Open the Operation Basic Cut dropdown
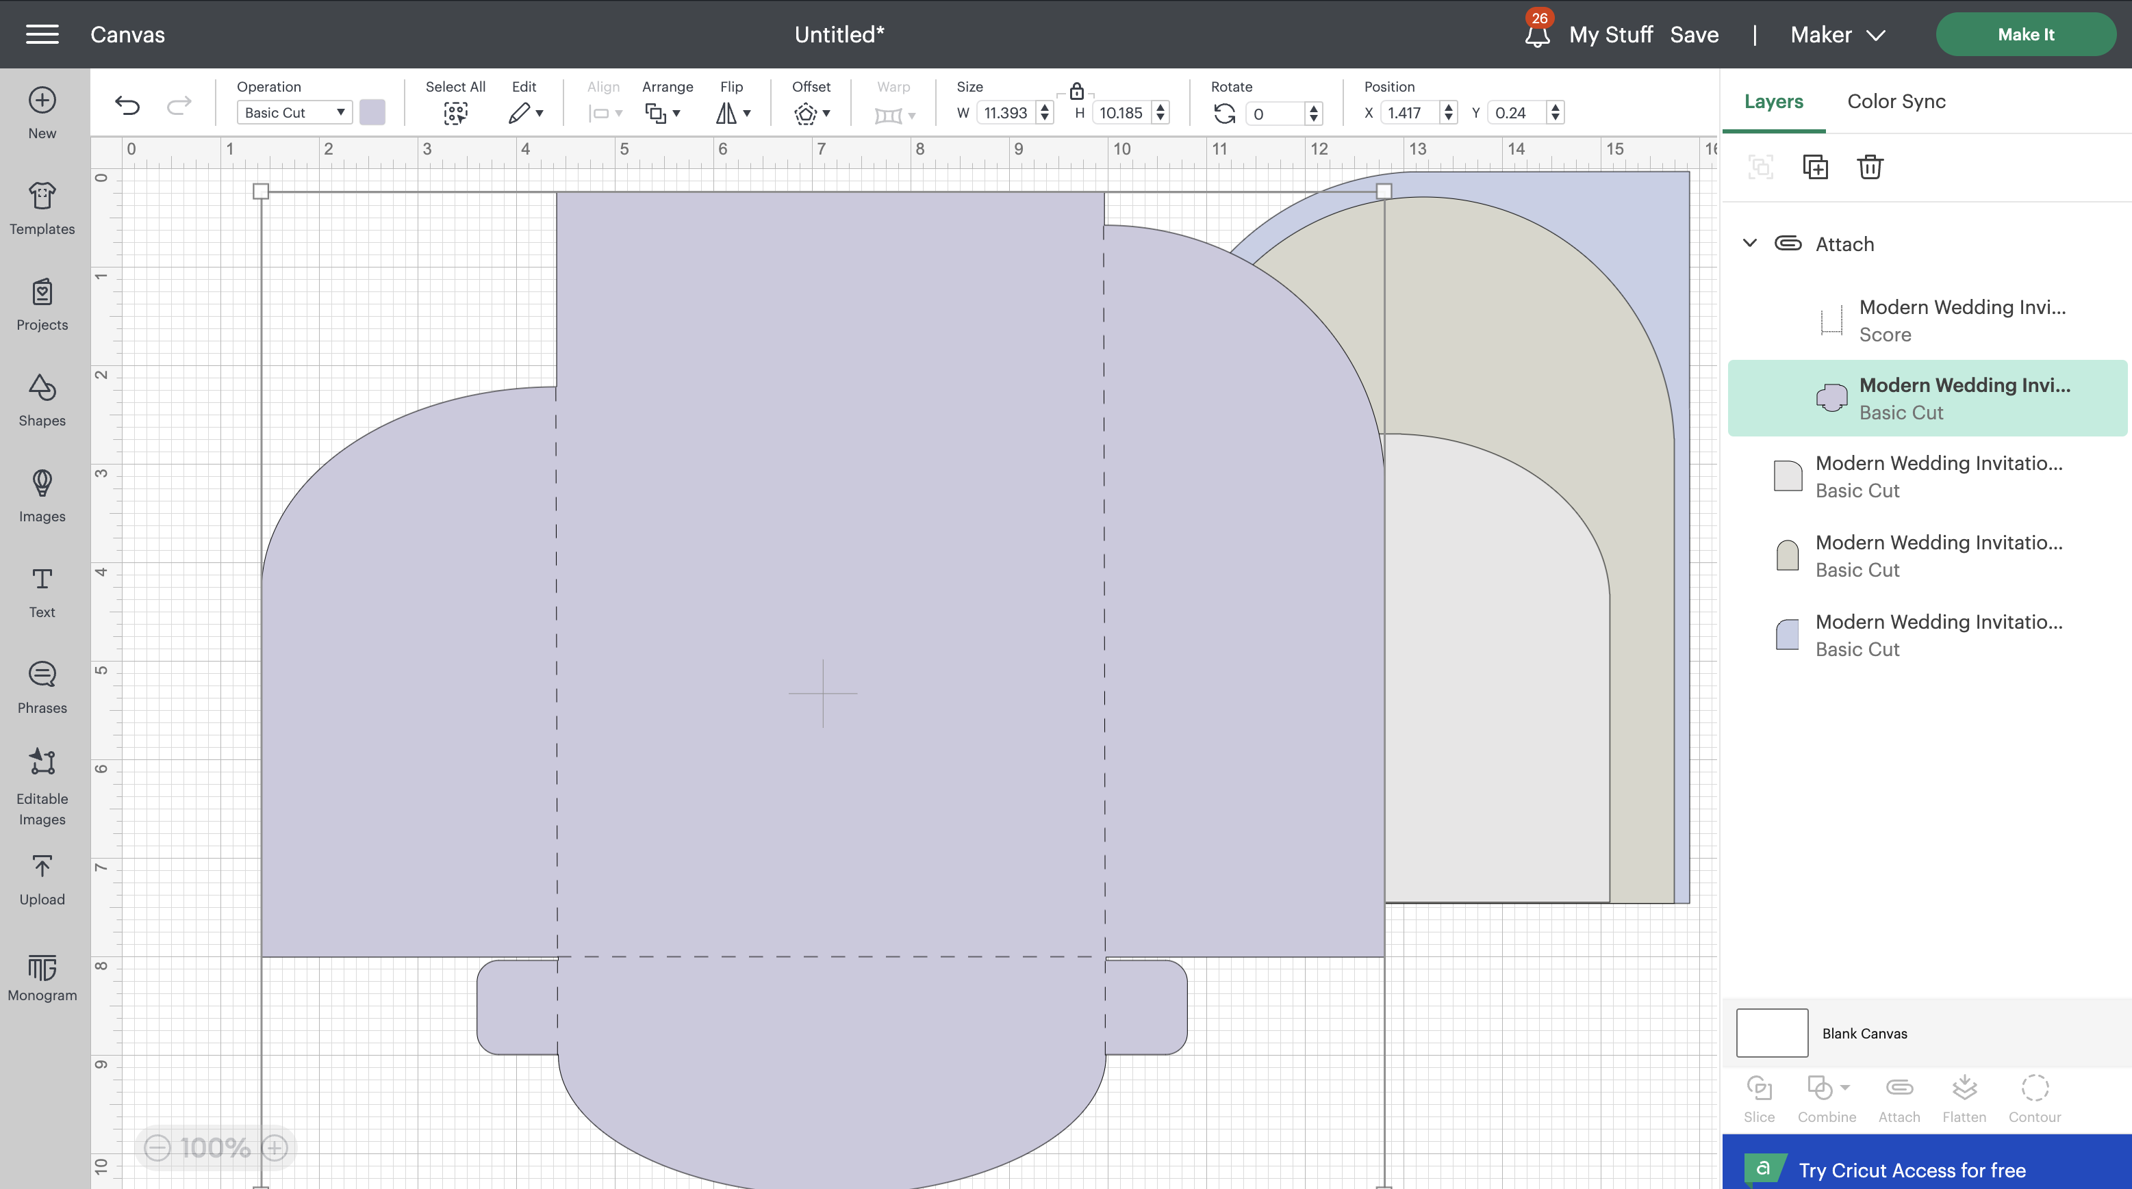Image resolution: width=2132 pixels, height=1189 pixels. 294,112
